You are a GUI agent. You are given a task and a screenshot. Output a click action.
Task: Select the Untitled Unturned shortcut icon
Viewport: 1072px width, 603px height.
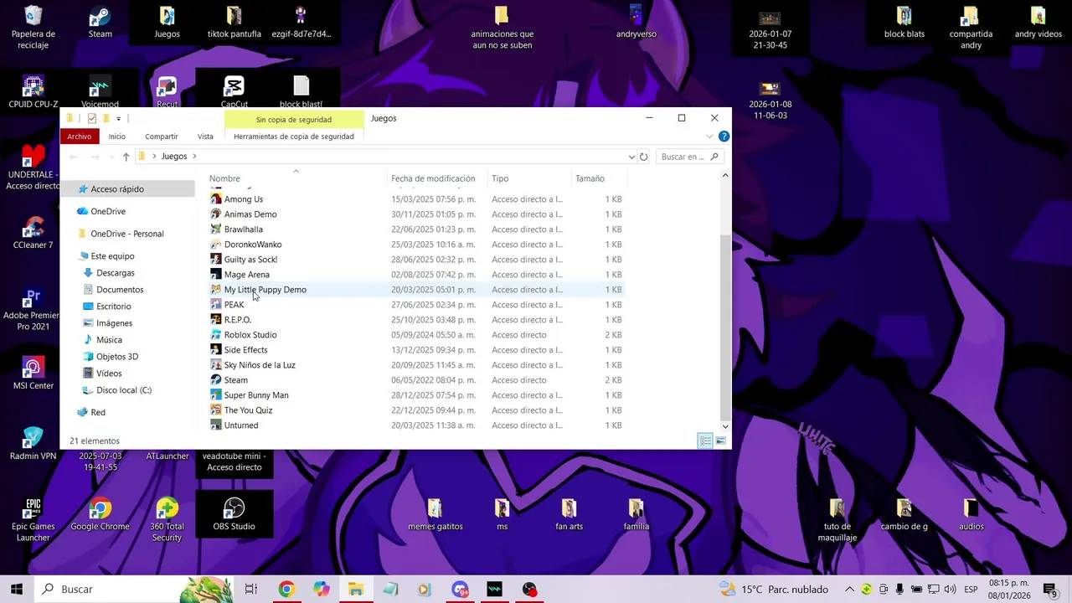click(216, 425)
